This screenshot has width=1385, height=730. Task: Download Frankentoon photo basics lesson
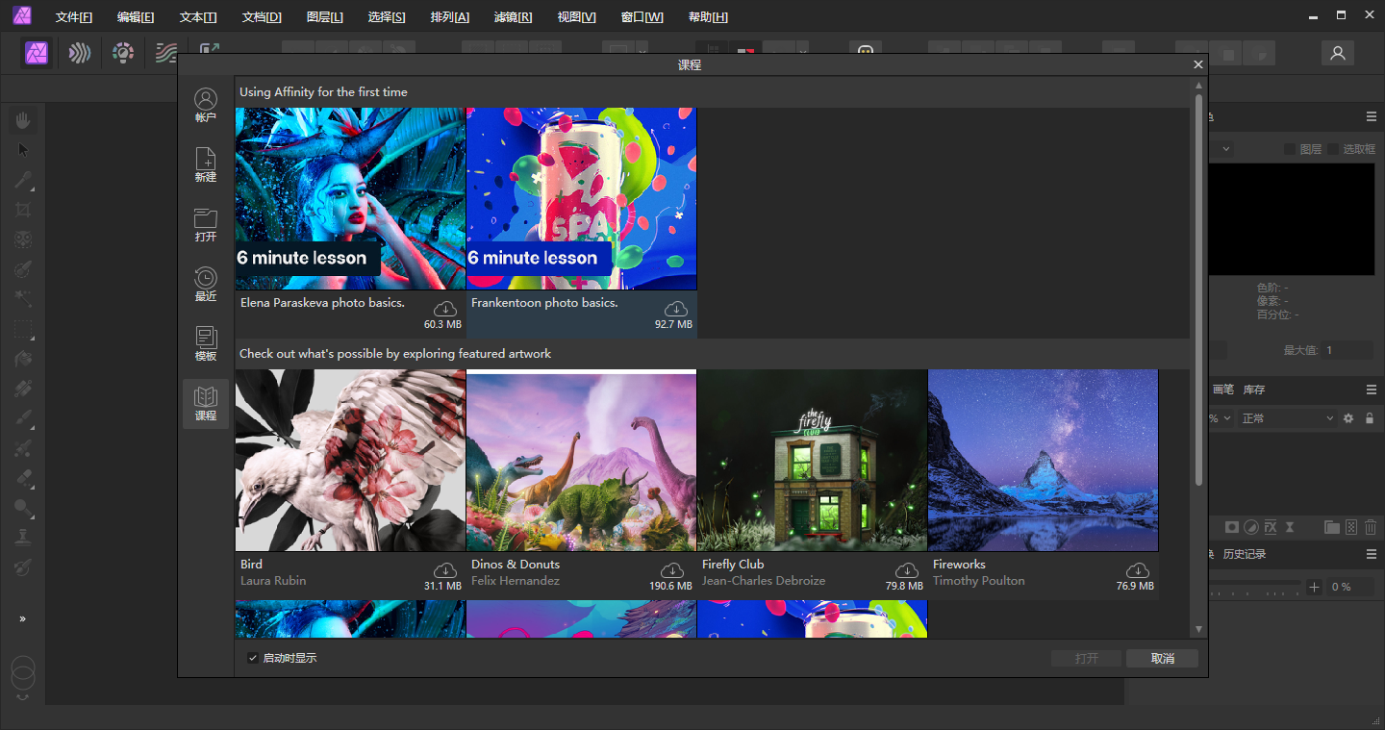click(676, 308)
